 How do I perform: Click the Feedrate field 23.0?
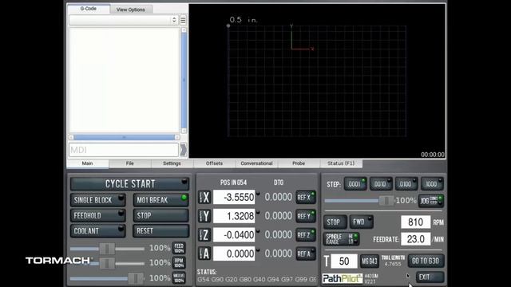pos(415,239)
